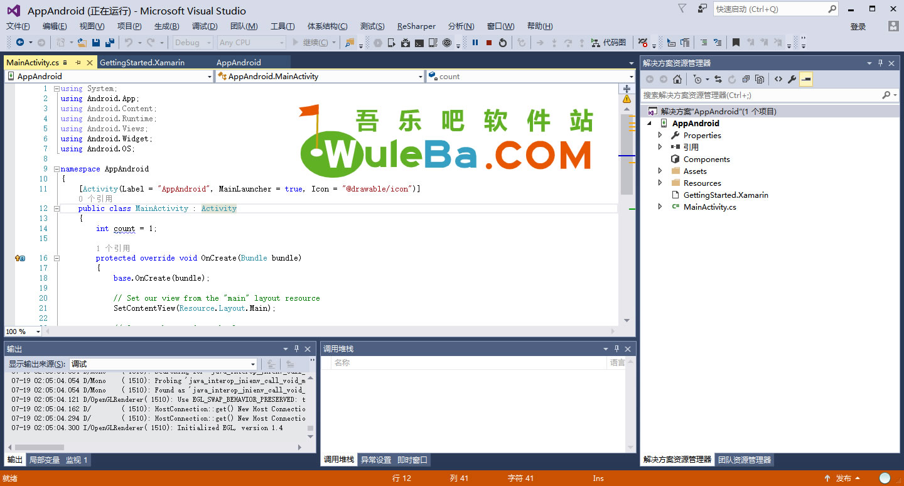Image resolution: width=904 pixels, height=486 pixels.
Task: Toggle pin on MainActivity.cs tab
Action: (78, 63)
